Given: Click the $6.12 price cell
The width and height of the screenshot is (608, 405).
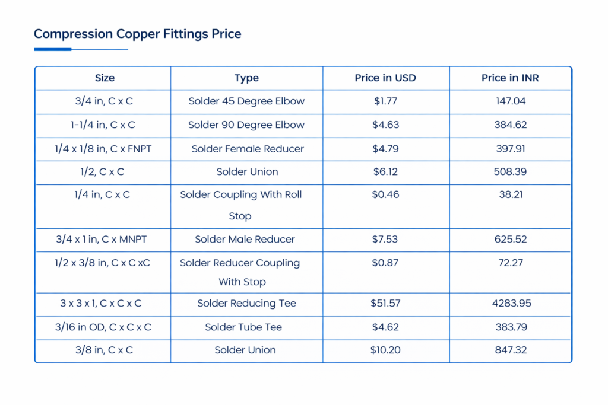Looking at the screenshot, I should point(385,172).
